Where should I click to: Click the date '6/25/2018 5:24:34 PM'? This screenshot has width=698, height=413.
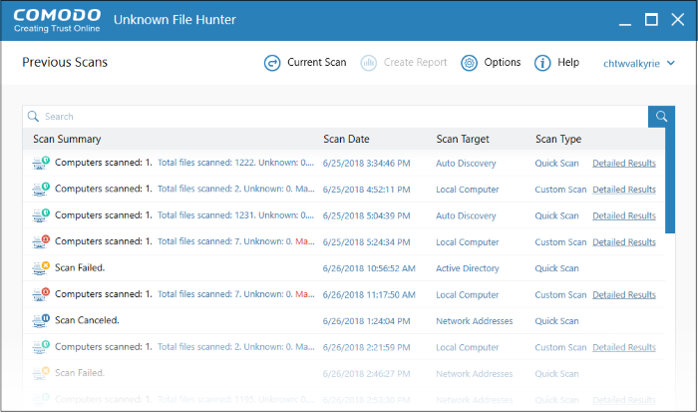pos(366,242)
